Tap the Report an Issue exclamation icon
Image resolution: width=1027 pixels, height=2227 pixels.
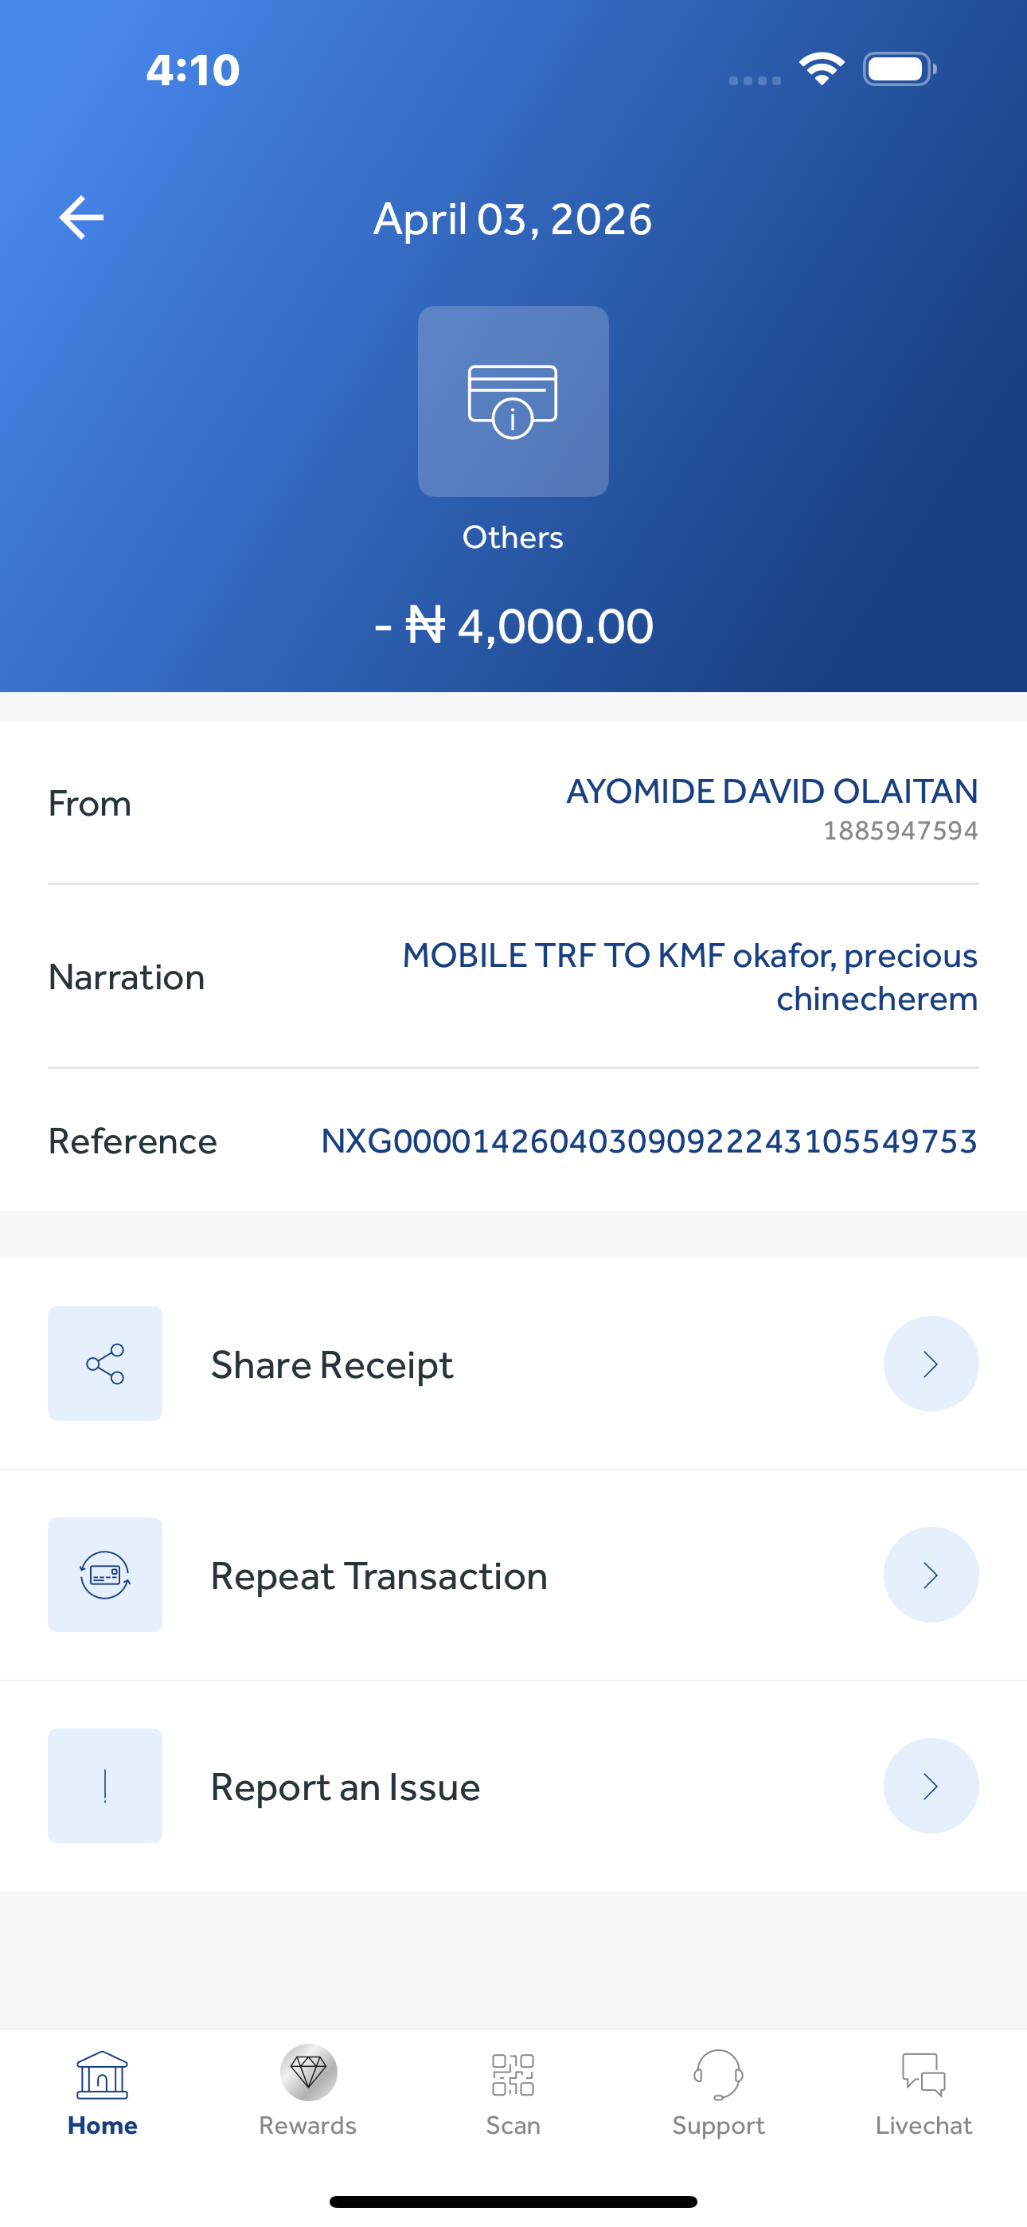click(x=104, y=1785)
